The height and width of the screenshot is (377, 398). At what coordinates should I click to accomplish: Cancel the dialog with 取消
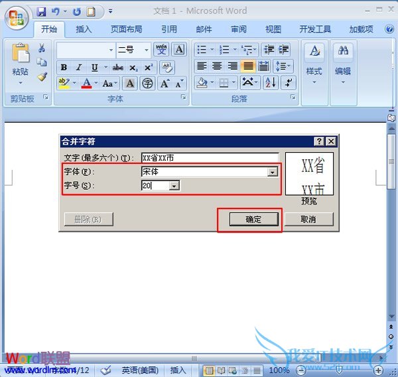308,219
